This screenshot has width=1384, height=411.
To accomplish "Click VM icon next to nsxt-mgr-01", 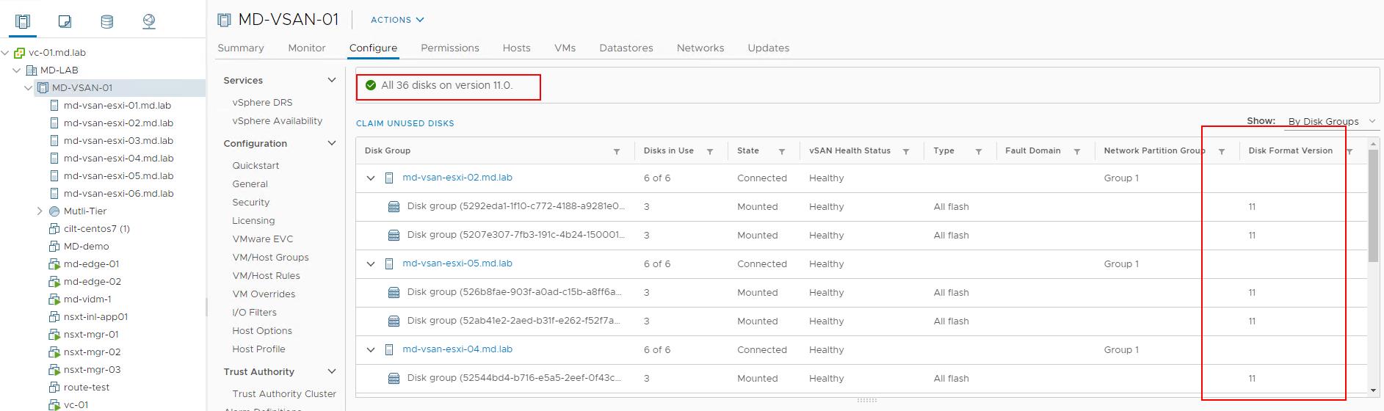I will pyautogui.click(x=54, y=335).
